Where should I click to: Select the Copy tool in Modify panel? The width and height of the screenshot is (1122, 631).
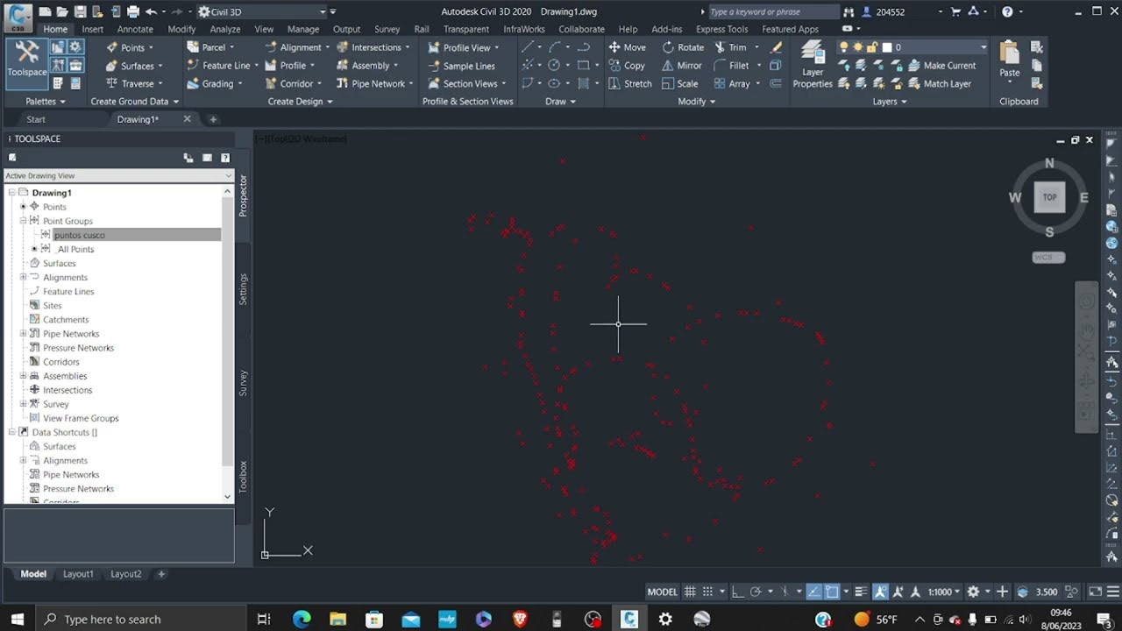tap(626, 66)
